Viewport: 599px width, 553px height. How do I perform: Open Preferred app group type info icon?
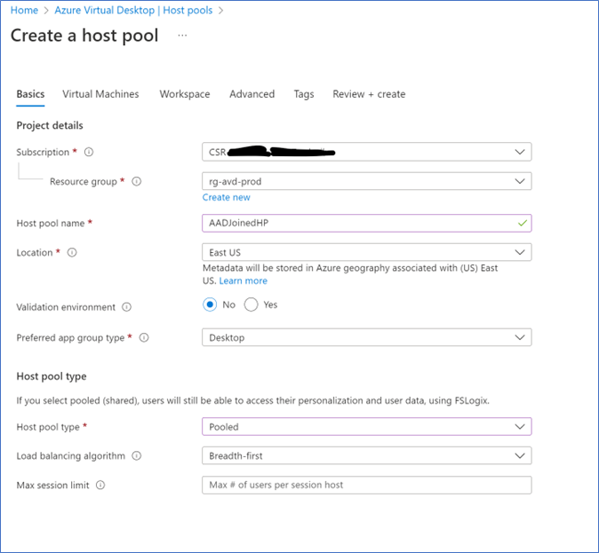[x=144, y=337]
